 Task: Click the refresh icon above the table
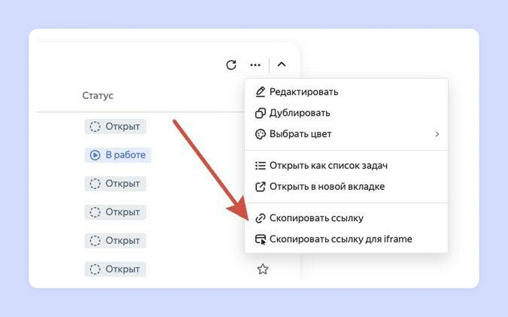231,65
